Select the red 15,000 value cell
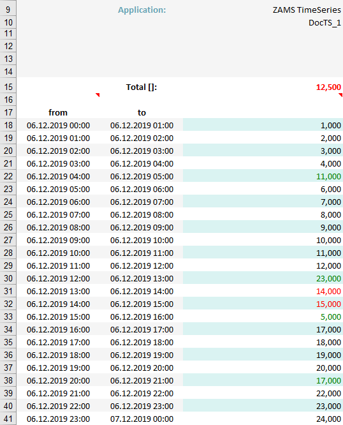343x425 pixels. [x=328, y=304]
